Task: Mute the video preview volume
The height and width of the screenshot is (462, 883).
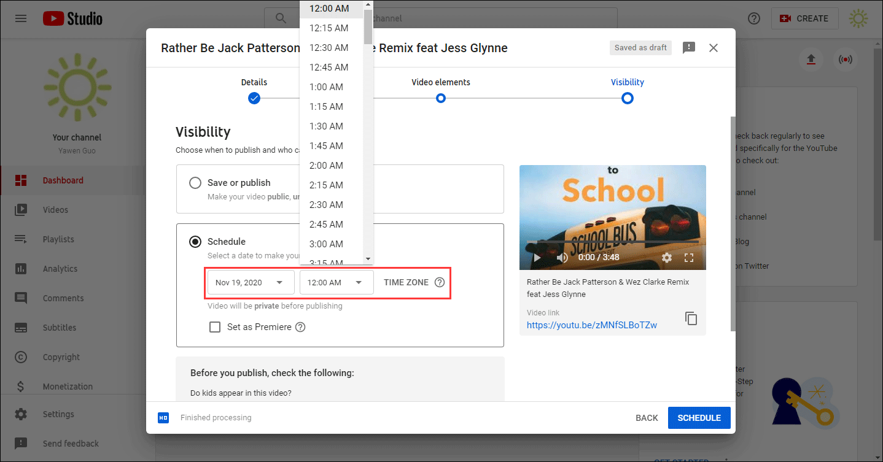Action: (x=562, y=258)
